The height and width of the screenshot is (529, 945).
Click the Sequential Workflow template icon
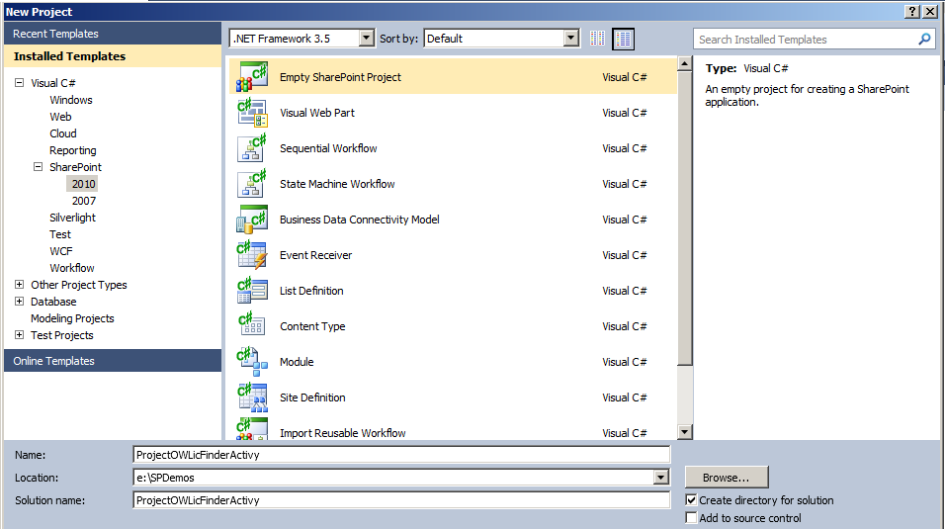pyautogui.click(x=252, y=147)
